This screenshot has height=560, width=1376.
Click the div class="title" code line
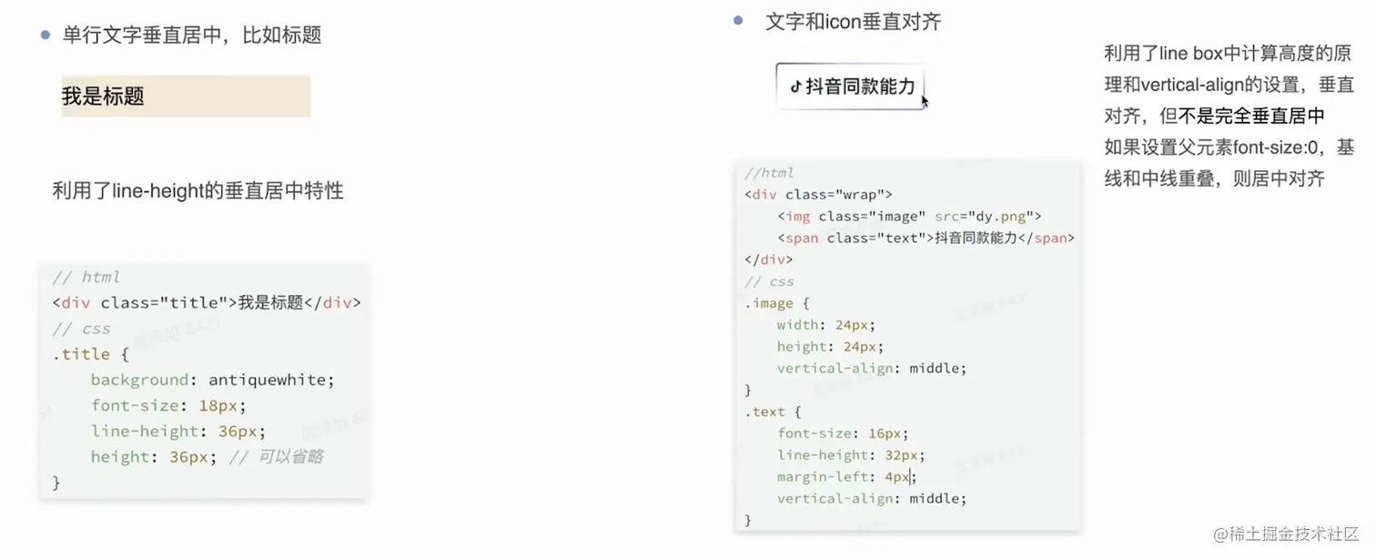point(207,303)
